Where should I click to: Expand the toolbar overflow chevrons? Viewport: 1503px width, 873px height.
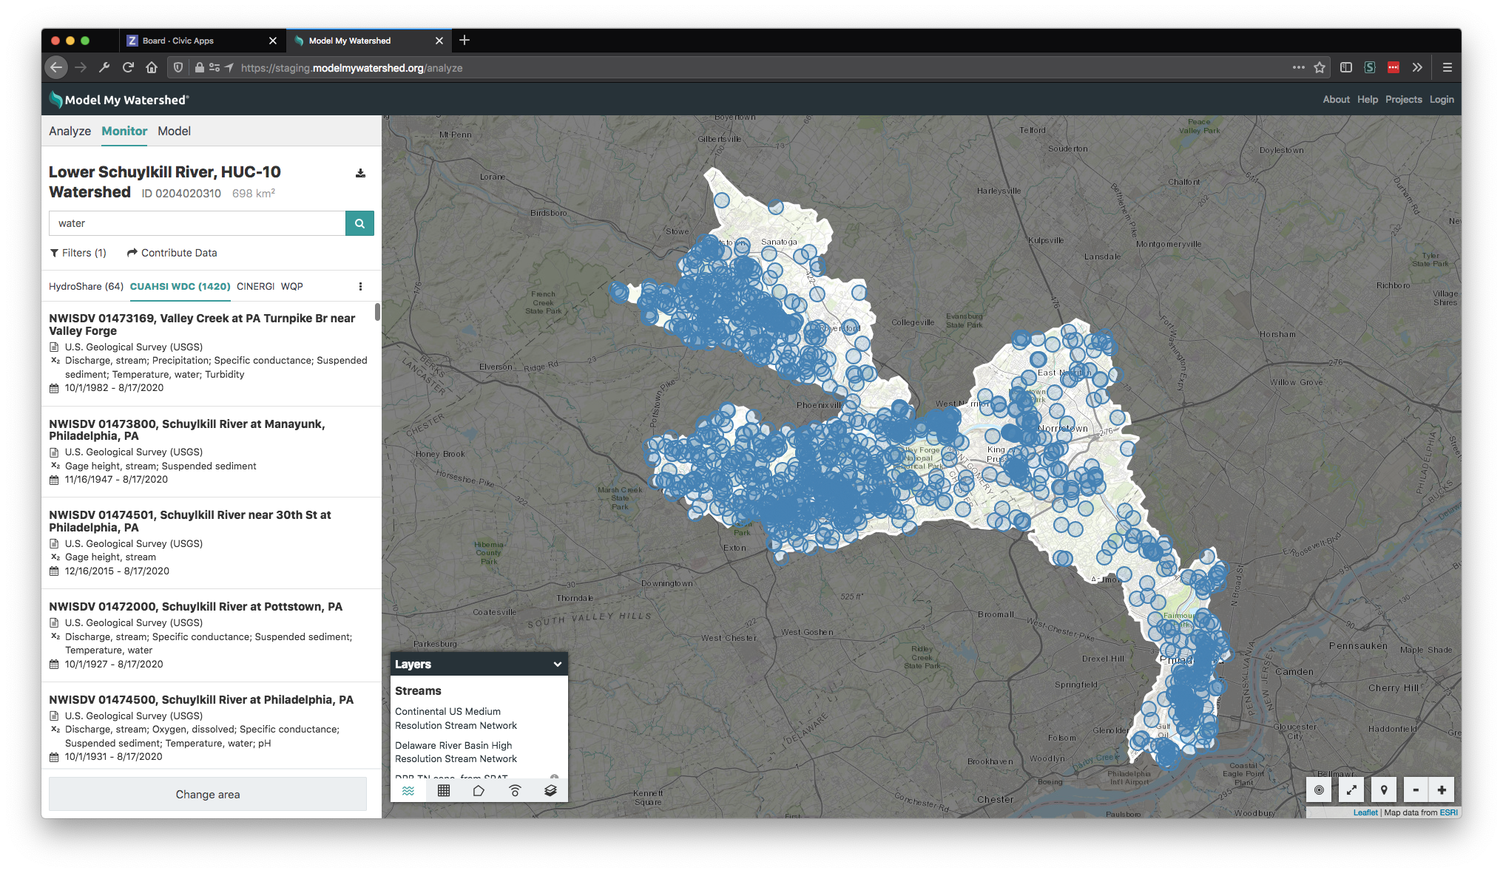coord(1417,67)
